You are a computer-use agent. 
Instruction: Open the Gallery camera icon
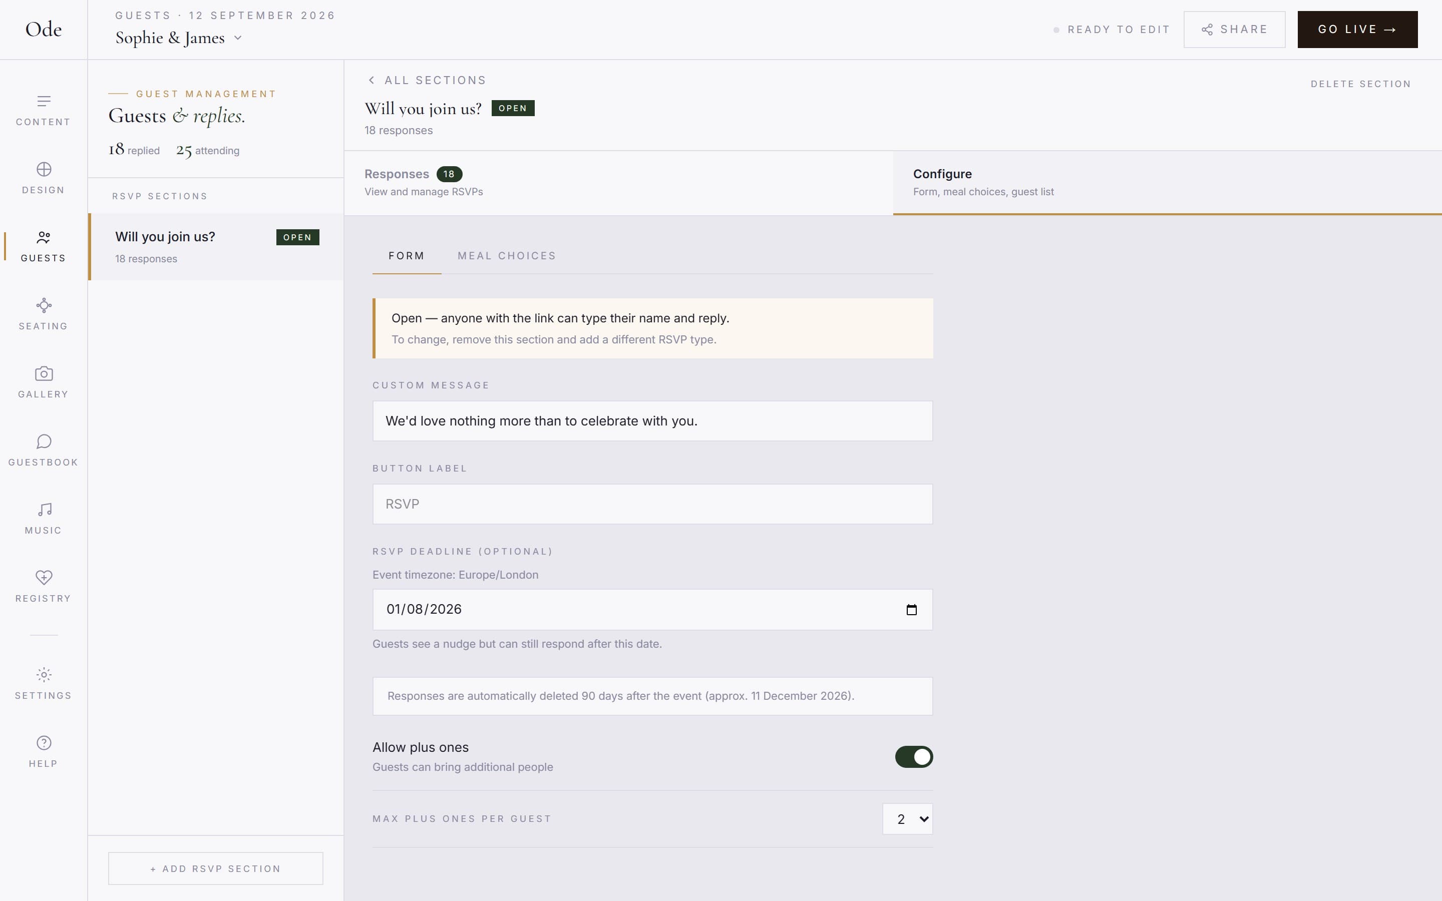coord(44,373)
